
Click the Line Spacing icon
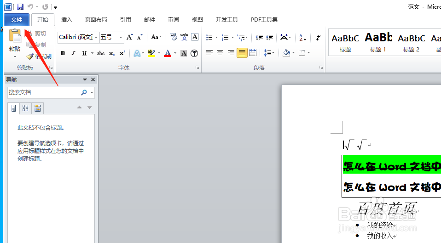(x=267, y=53)
